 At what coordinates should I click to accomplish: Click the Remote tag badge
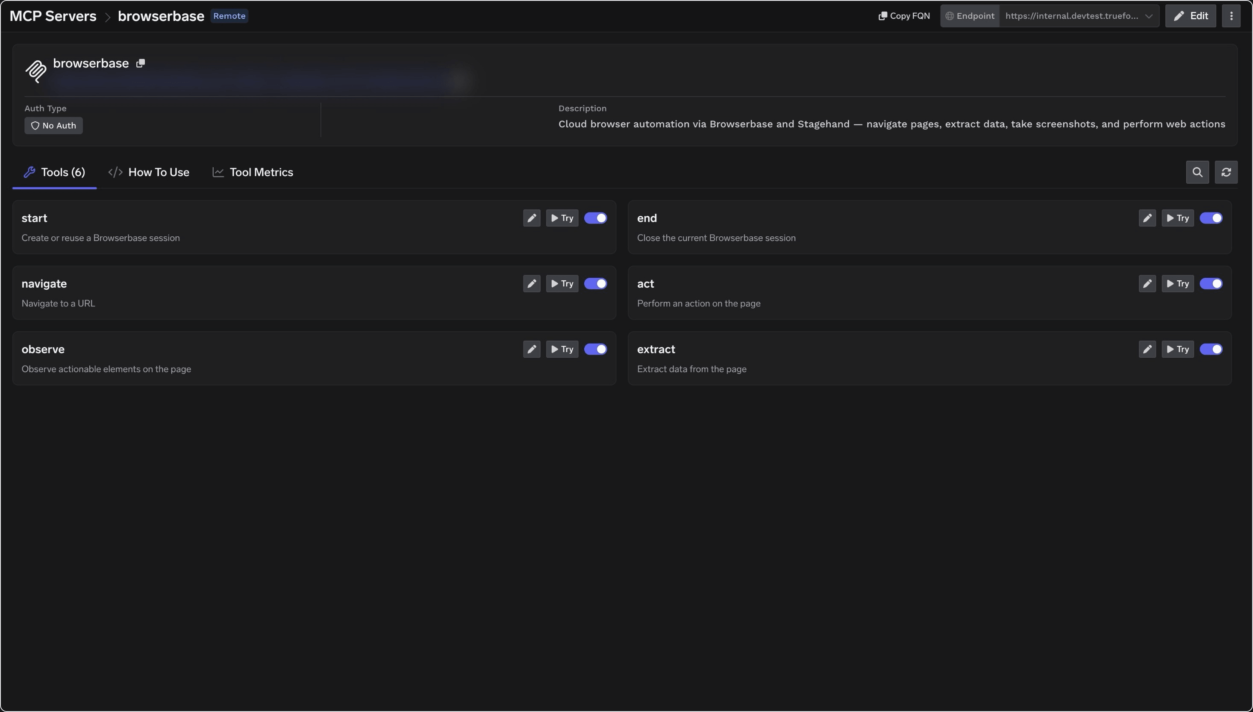(229, 16)
